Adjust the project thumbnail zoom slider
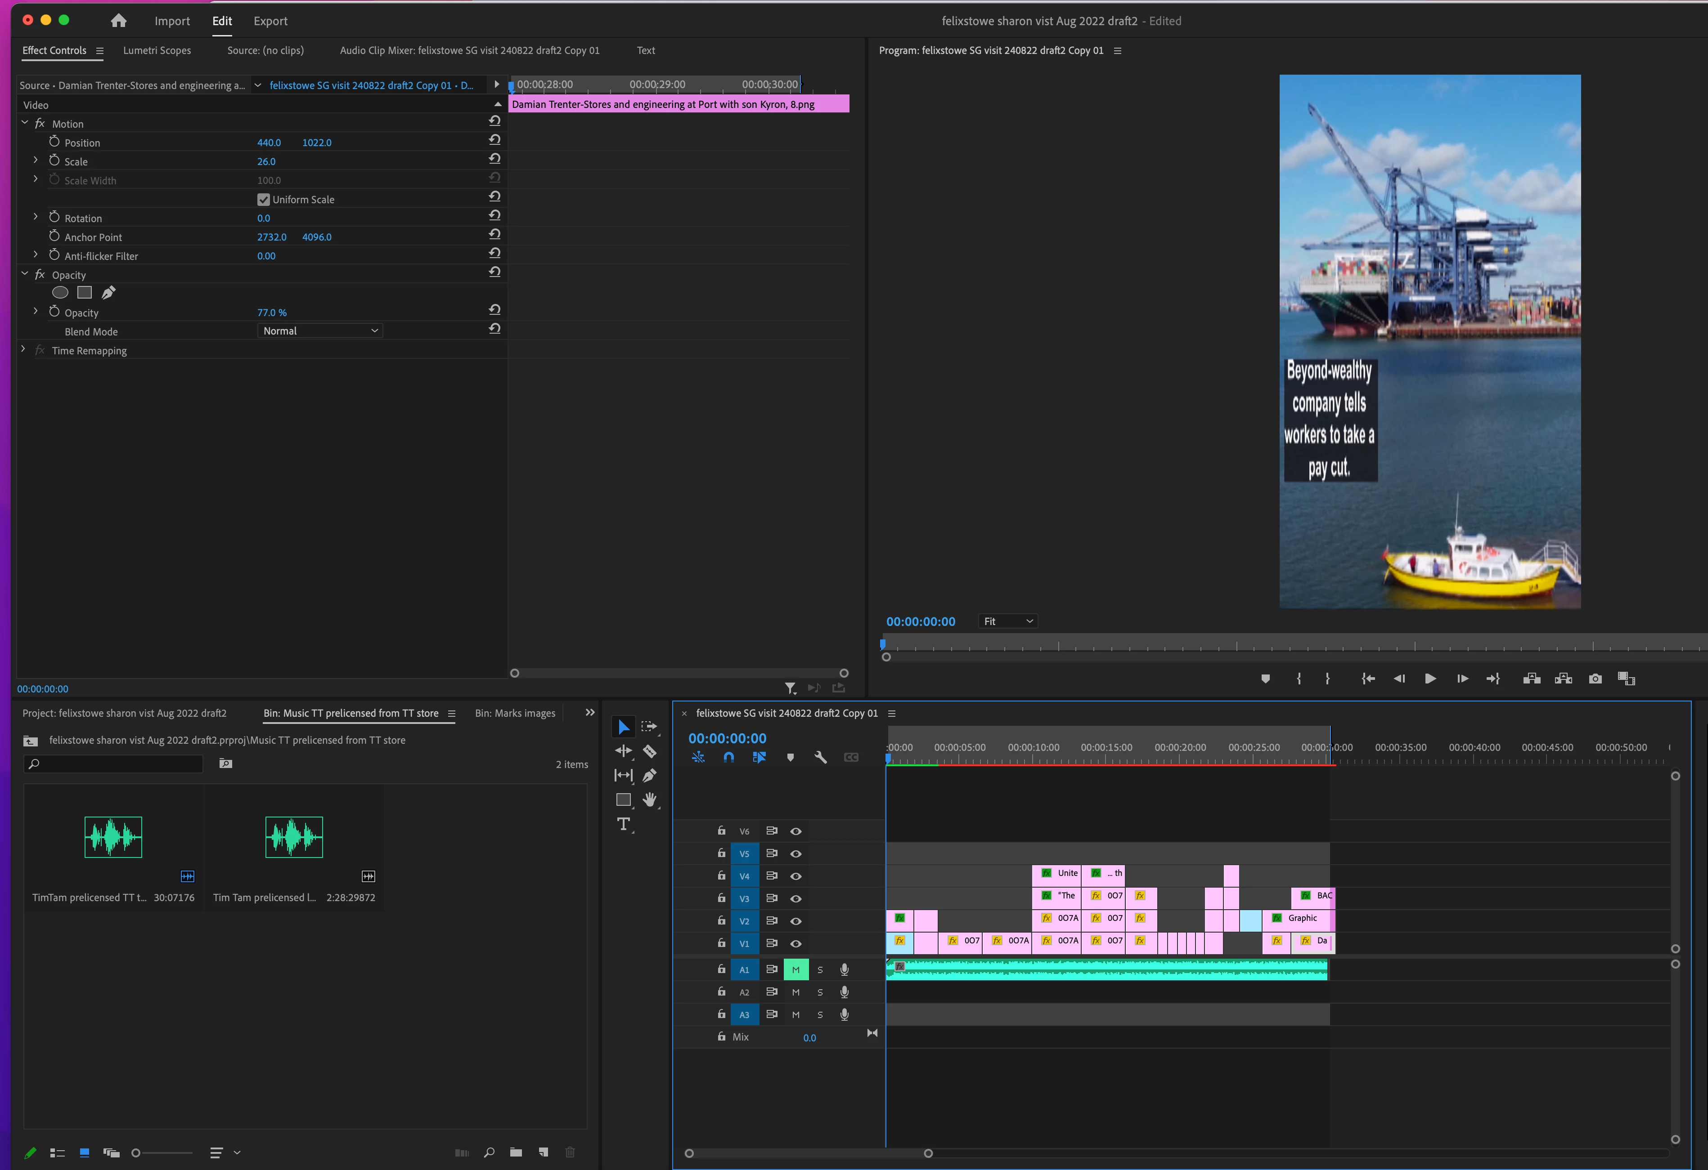This screenshot has height=1170, width=1708. click(x=136, y=1153)
